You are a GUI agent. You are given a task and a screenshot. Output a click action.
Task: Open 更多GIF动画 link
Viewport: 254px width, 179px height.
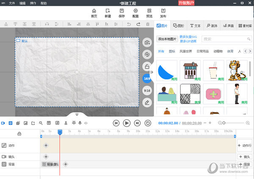(188, 41)
